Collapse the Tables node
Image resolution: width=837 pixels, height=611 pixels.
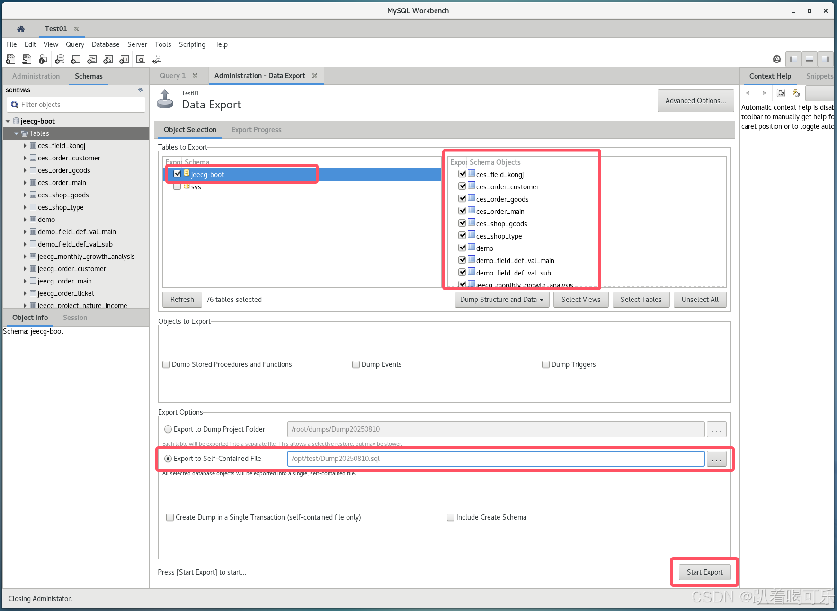pos(17,133)
